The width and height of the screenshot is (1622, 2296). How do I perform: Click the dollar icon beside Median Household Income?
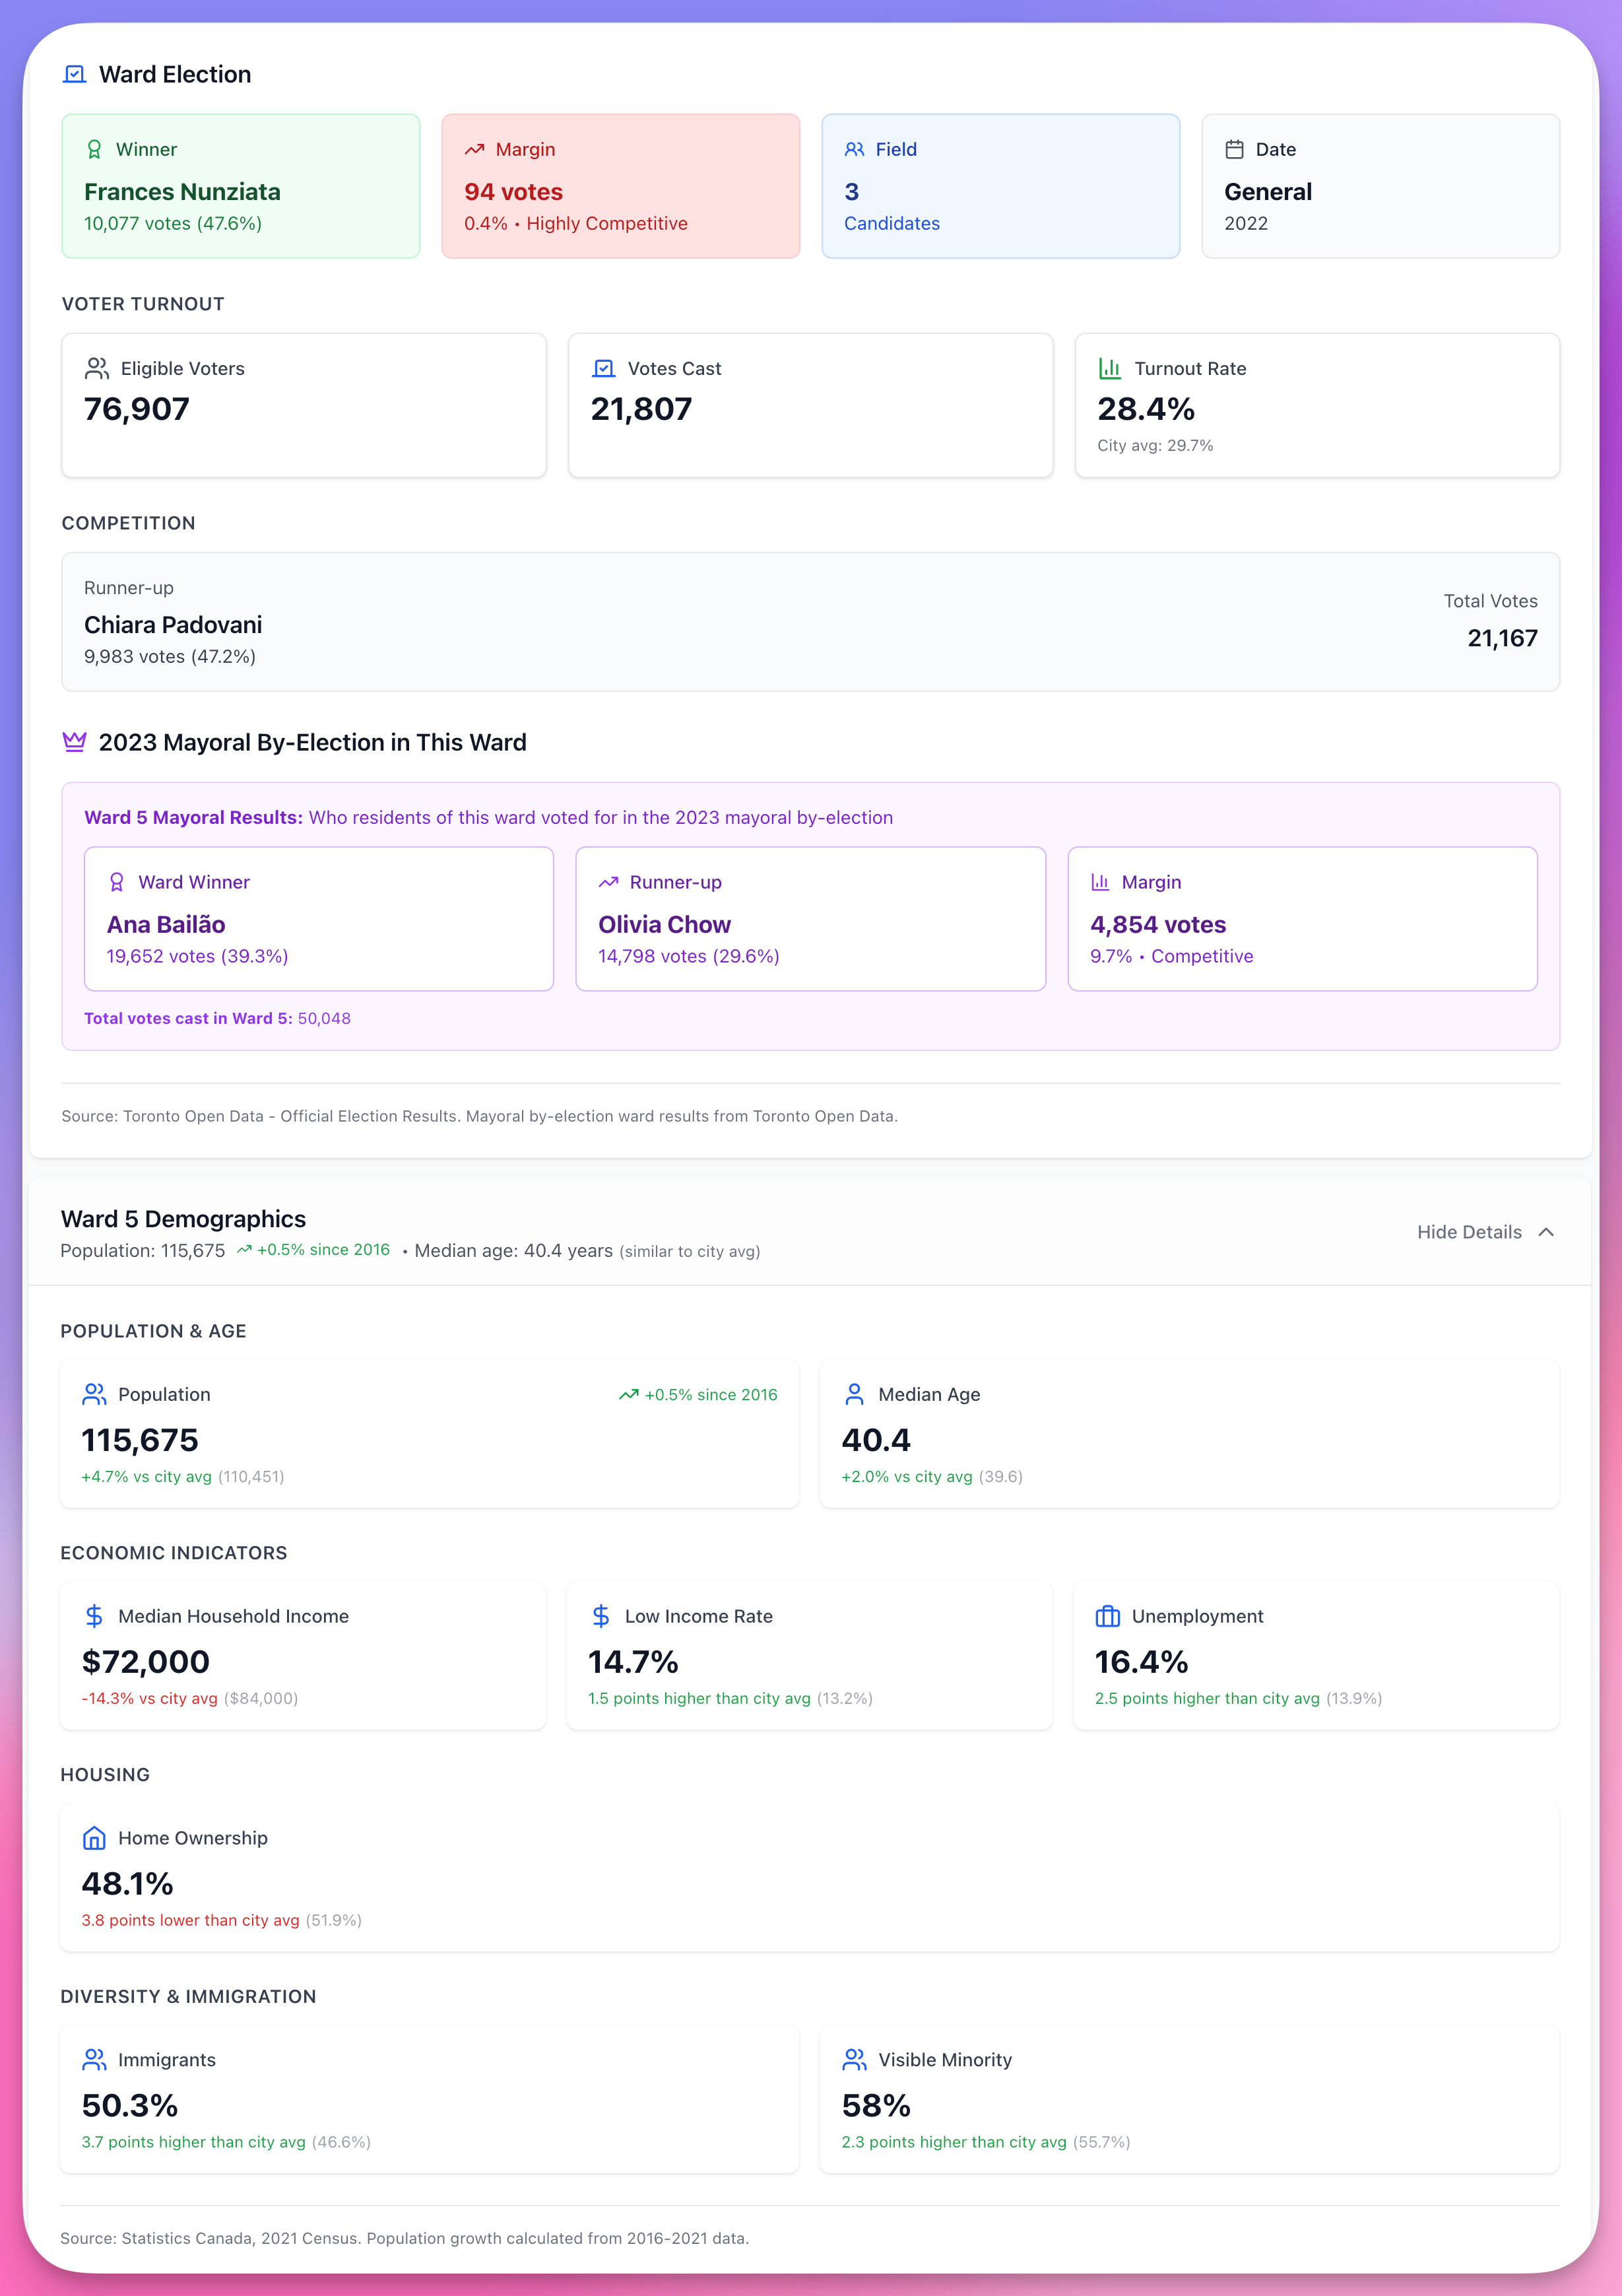click(94, 1616)
